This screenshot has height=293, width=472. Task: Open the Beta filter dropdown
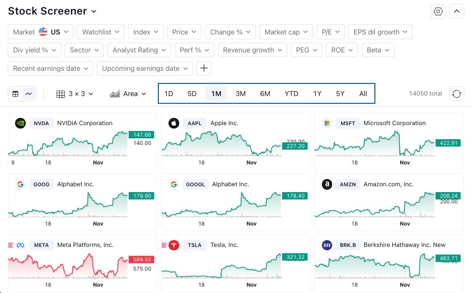[378, 50]
